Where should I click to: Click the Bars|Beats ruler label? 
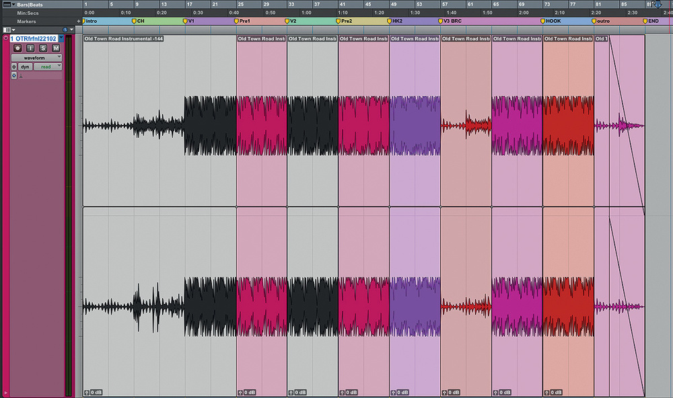click(x=31, y=5)
